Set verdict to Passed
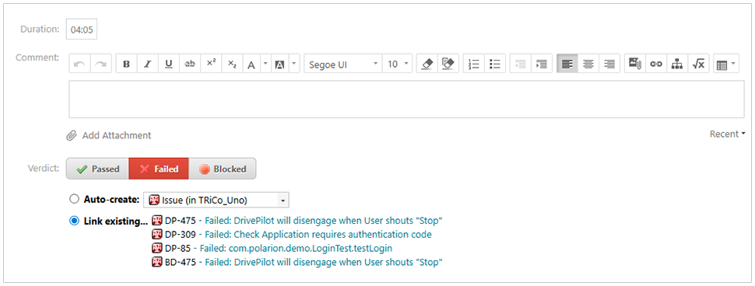Screen dimensions: 755x286 [98, 169]
